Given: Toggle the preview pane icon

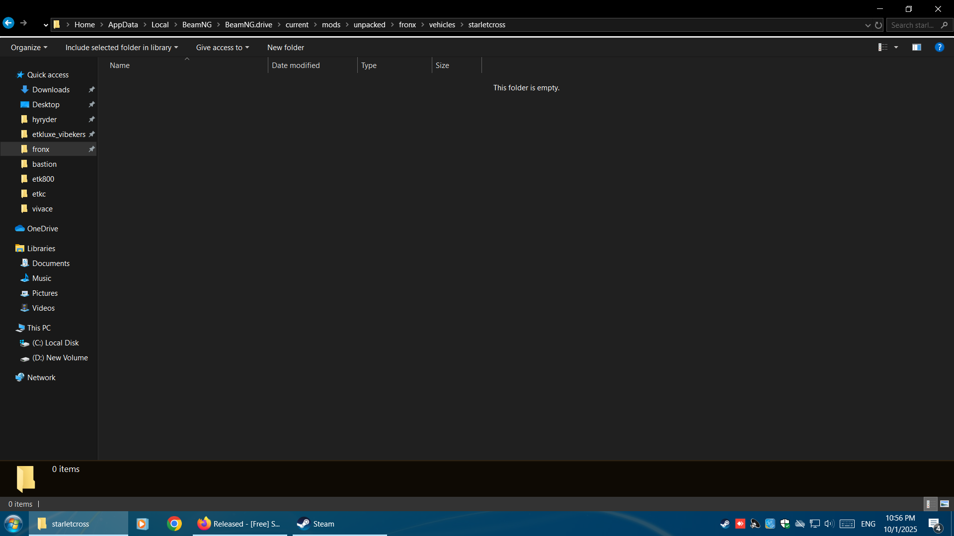Looking at the screenshot, I should coord(917,47).
